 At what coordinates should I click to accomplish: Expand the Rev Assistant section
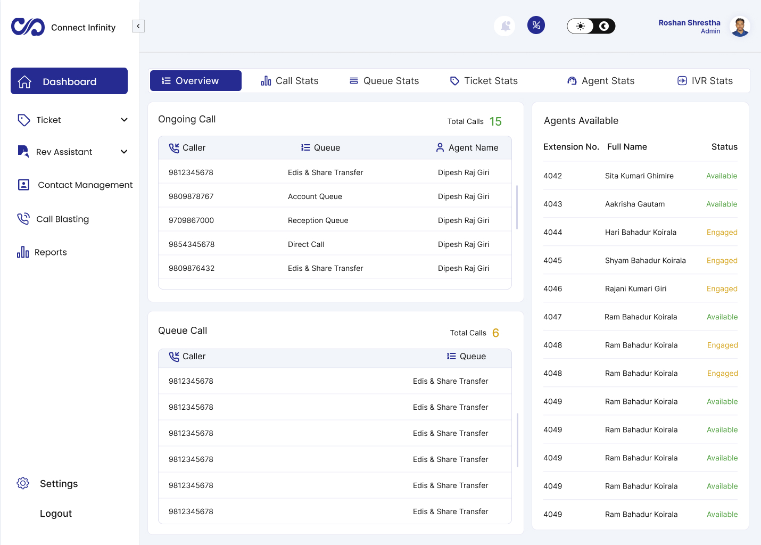[x=124, y=152]
